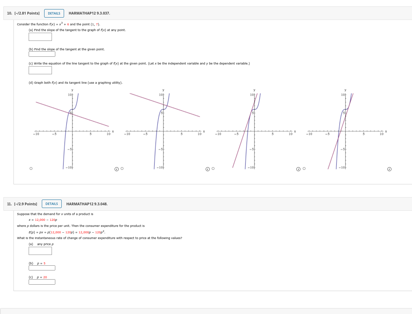The height and width of the screenshot is (314, 412).
Task: Open DETAILS for question 10
Action: [x=54, y=13]
